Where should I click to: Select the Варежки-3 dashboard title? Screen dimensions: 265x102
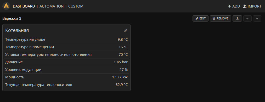point(12,18)
